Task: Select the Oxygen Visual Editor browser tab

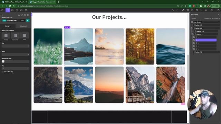Action: click(x=42, y=2)
